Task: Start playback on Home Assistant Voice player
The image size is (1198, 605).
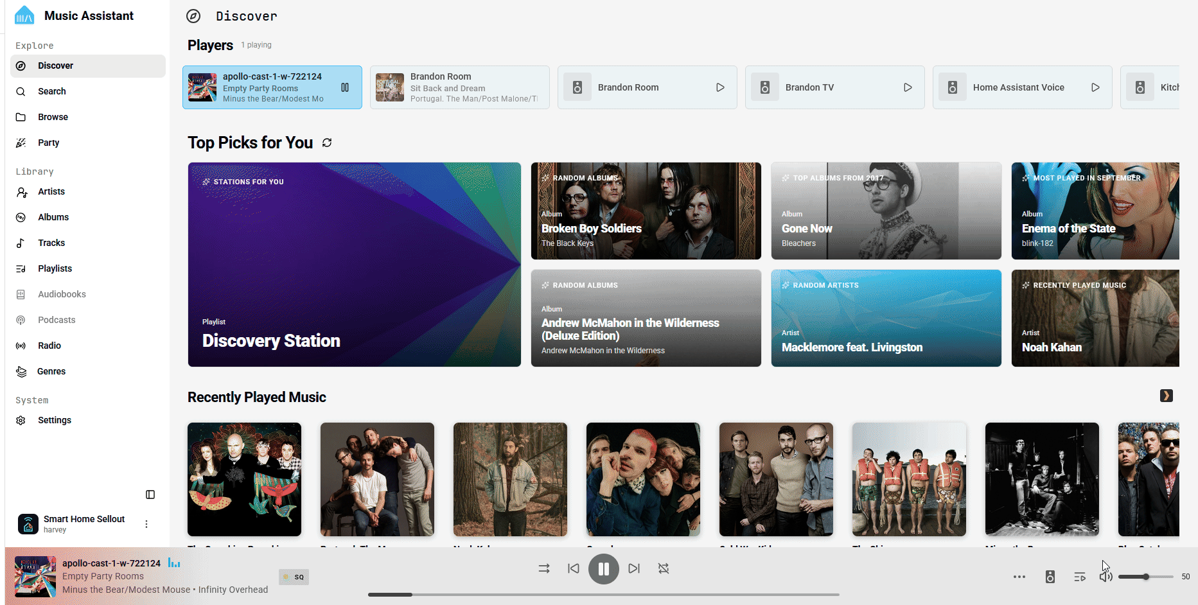Action: (1095, 87)
